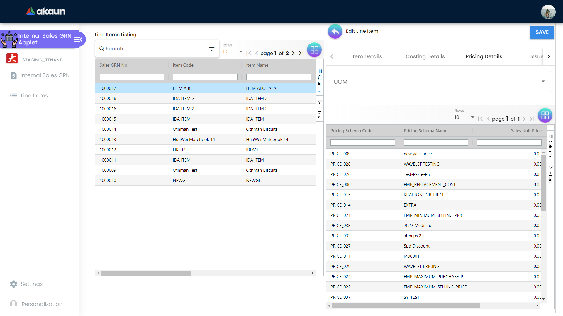This screenshot has width=563, height=316.
Task: Click the grid icon above pricing table
Action: tap(545, 115)
